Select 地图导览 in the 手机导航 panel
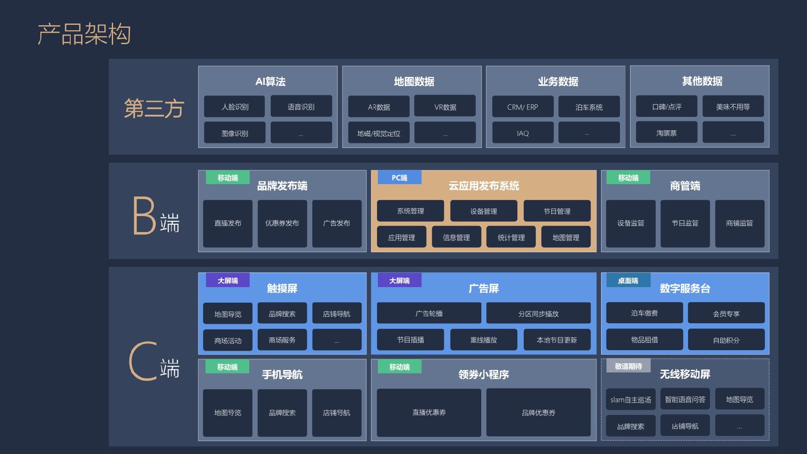This screenshot has height=454, width=807. (x=228, y=413)
